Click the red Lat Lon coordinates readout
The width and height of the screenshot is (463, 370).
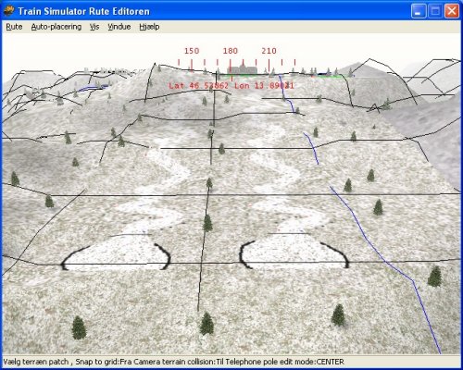point(231,85)
